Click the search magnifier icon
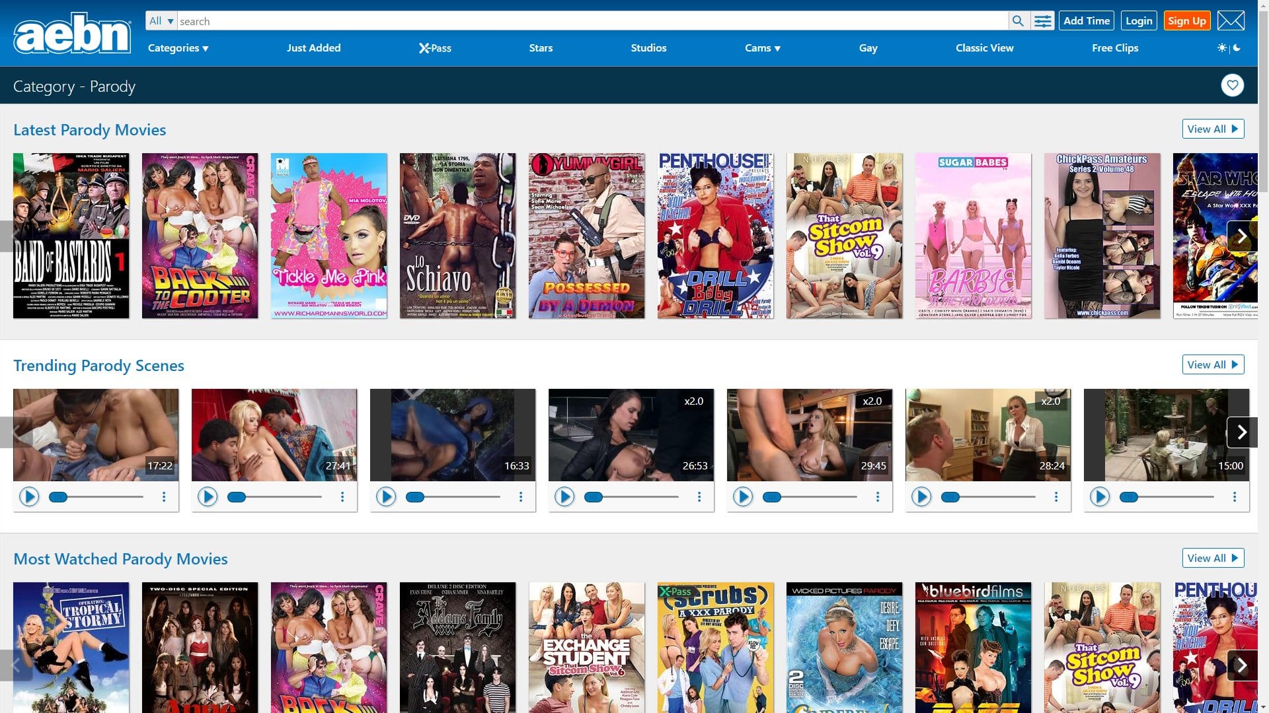Viewport: 1269px width, 713px height. coord(1018,20)
